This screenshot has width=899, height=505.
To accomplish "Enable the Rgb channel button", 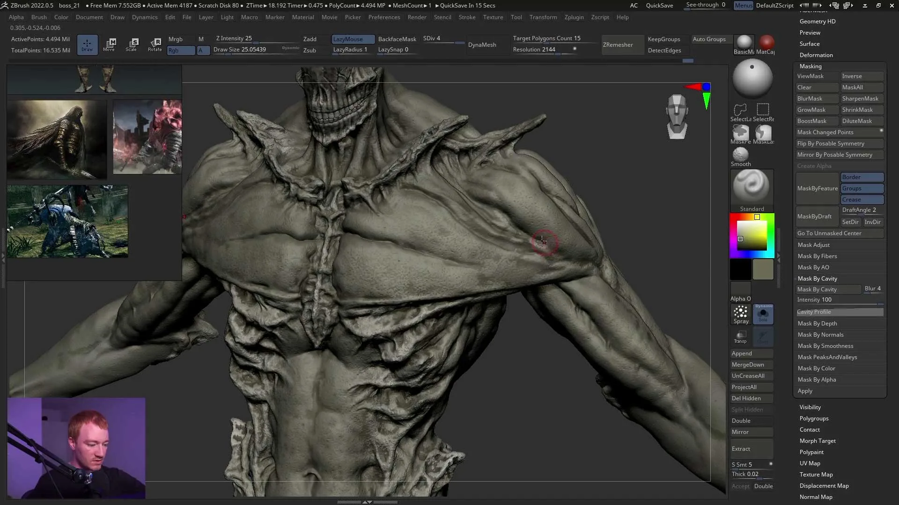I will [180, 50].
